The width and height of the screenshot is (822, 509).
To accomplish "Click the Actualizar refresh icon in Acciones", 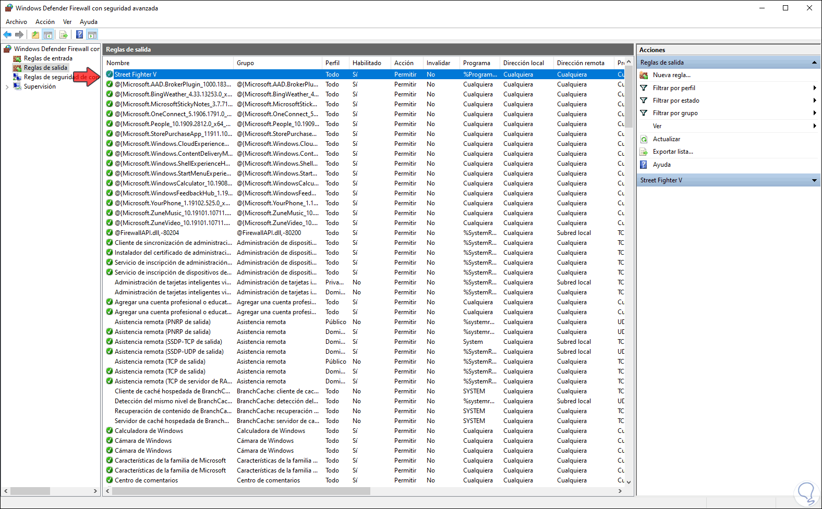I will coord(644,139).
